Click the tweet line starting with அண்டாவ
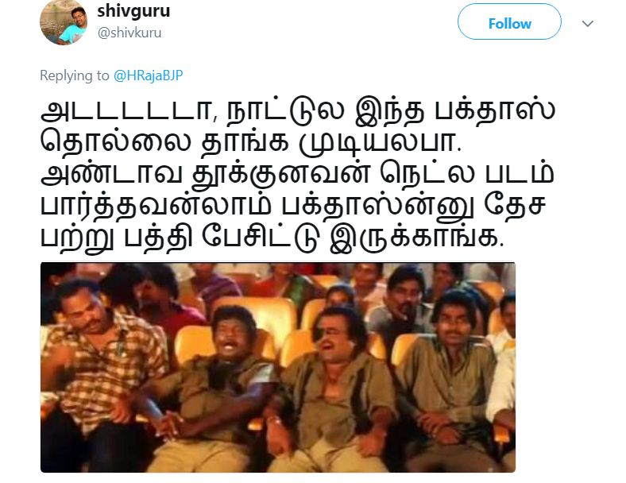 (x=297, y=173)
